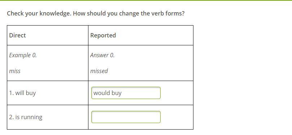Click the "Reported" column header
The width and height of the screenshot is (292, 135).
click(x=103, y=35)
